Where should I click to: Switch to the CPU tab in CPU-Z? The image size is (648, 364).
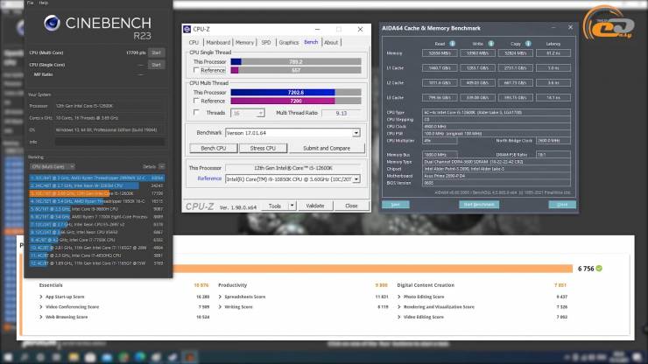[x=194, y=43]
